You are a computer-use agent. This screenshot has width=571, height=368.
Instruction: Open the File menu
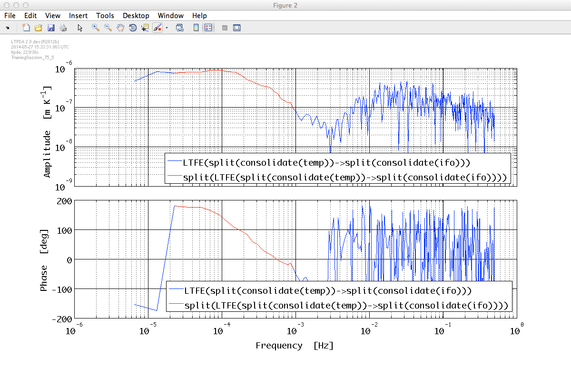[10, 16]
